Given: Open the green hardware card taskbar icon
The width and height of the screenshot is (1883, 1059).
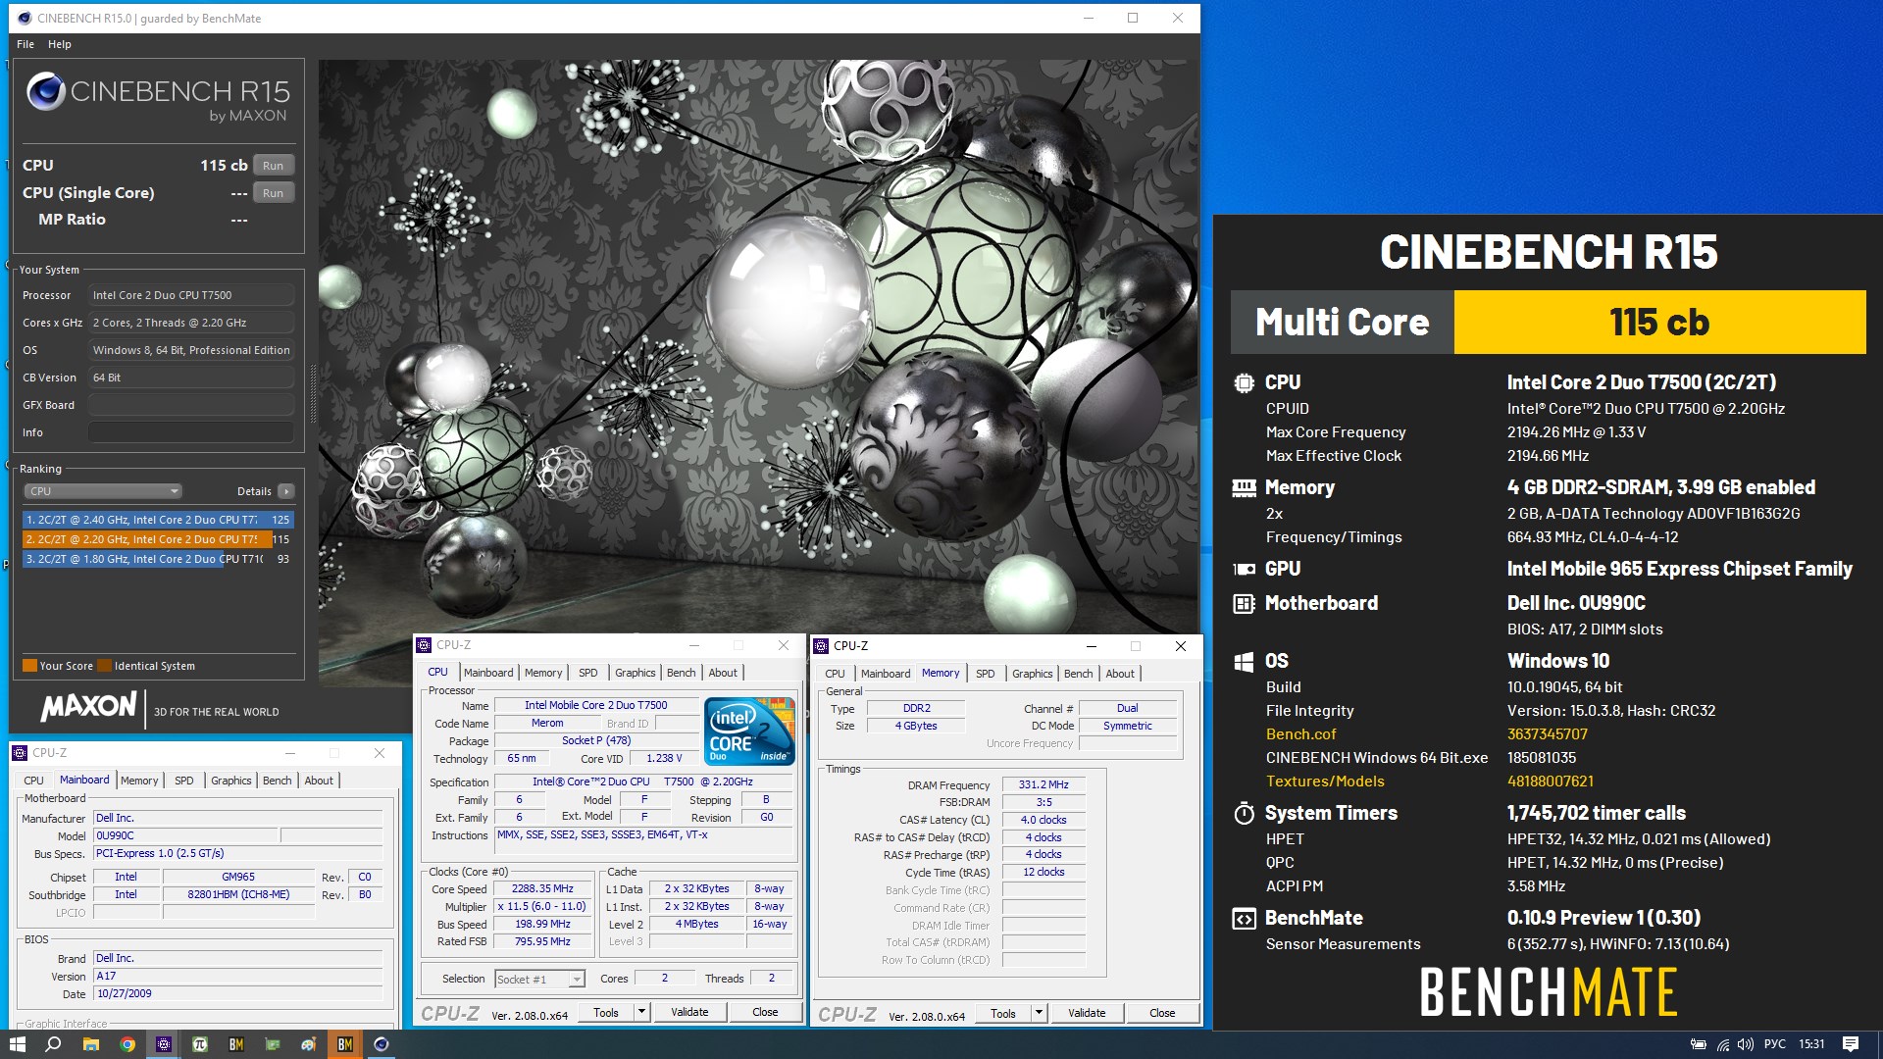Looking at the screenshot, I should click(x=273, y=1044).
